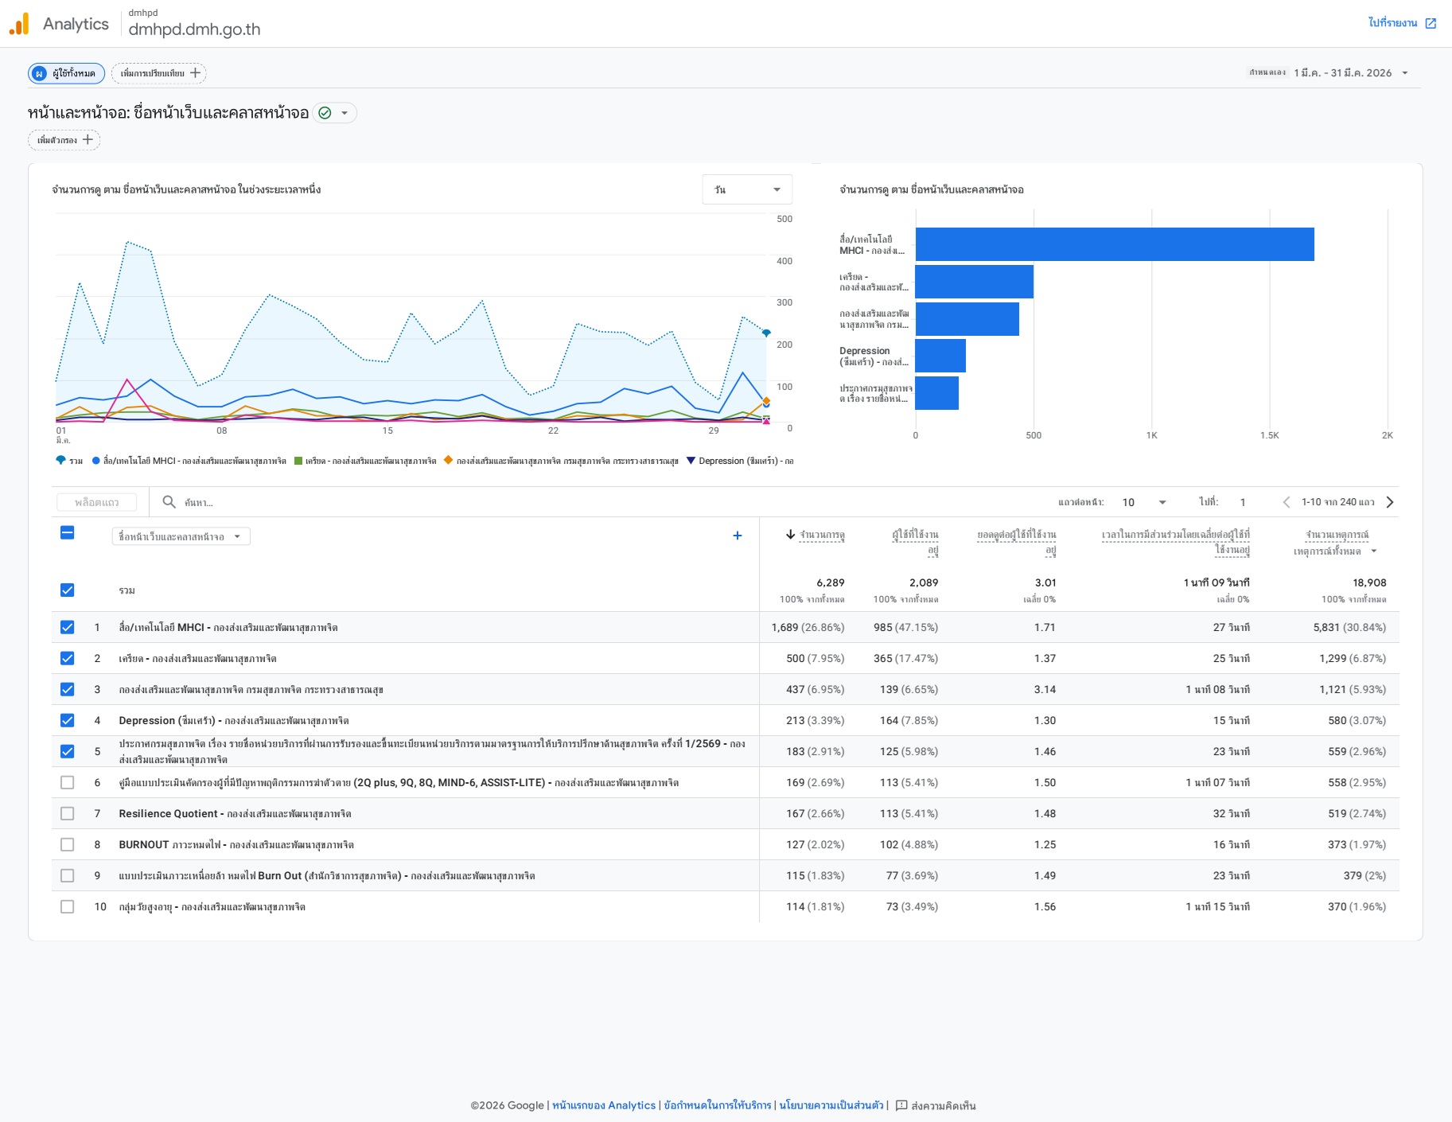Screen dimensions: 1452x1122
Task: Tick the BURNOUT row checkbox
Action: click(x=68, y=844)
